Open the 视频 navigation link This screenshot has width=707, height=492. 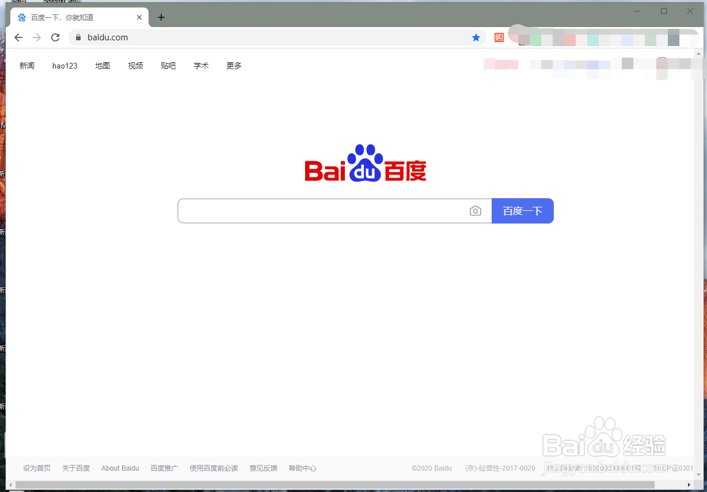click(135, 66)
